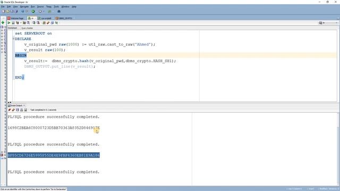The image size is (340, 191).
Task: Collapse the DECLARE block fold marker
Action: [x=13, y=39]
